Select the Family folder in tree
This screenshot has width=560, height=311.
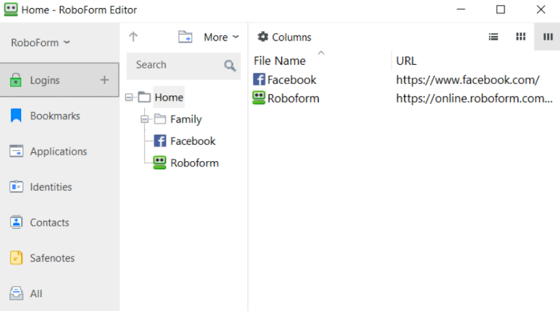[x=186, y=119]
